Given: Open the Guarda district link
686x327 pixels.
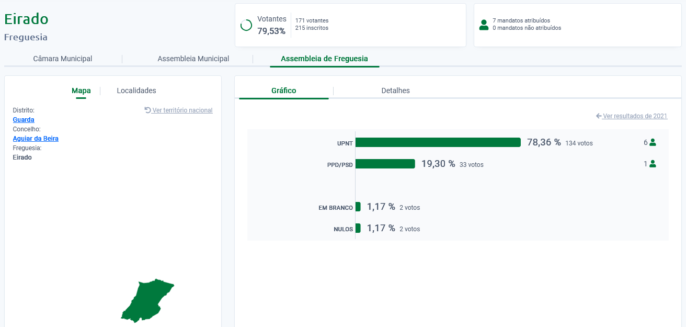Looking at the screenshot, I should point(24,120).
